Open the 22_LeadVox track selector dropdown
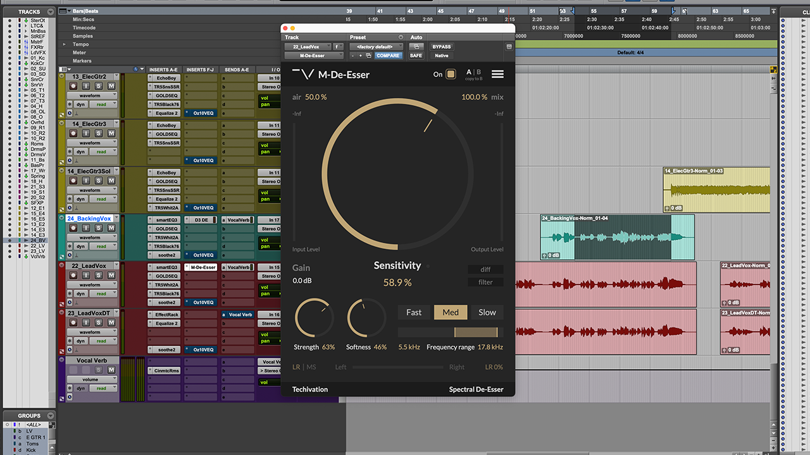The height and width of the screenshot is (455, 810). 308,47
